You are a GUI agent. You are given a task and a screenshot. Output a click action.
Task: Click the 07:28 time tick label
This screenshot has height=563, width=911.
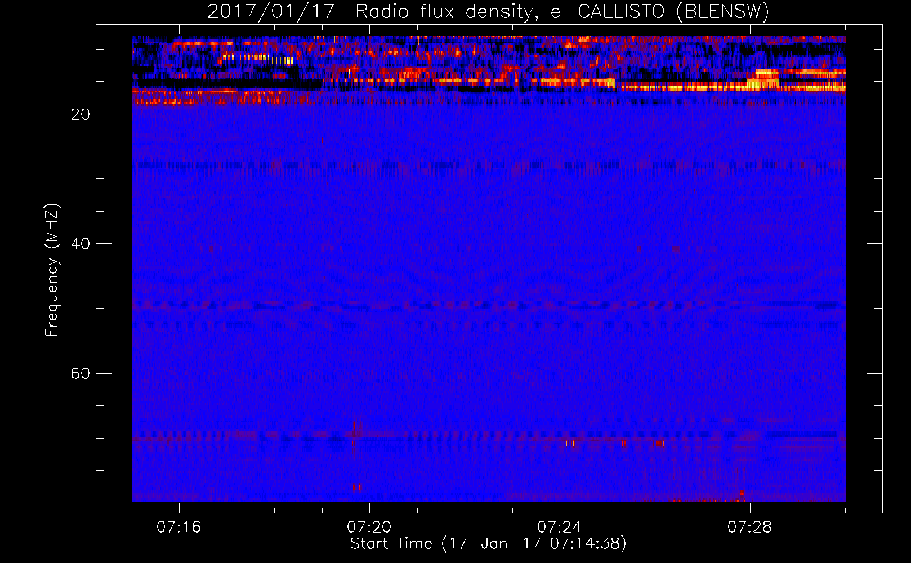point(750,528)
